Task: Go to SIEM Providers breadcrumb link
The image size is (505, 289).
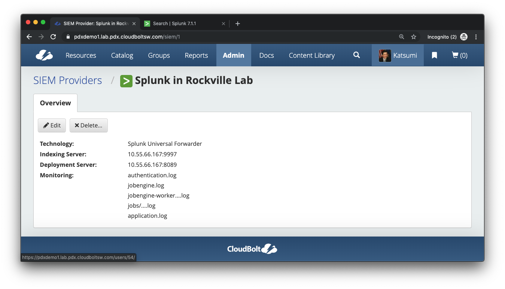Action: coord(68,80)
